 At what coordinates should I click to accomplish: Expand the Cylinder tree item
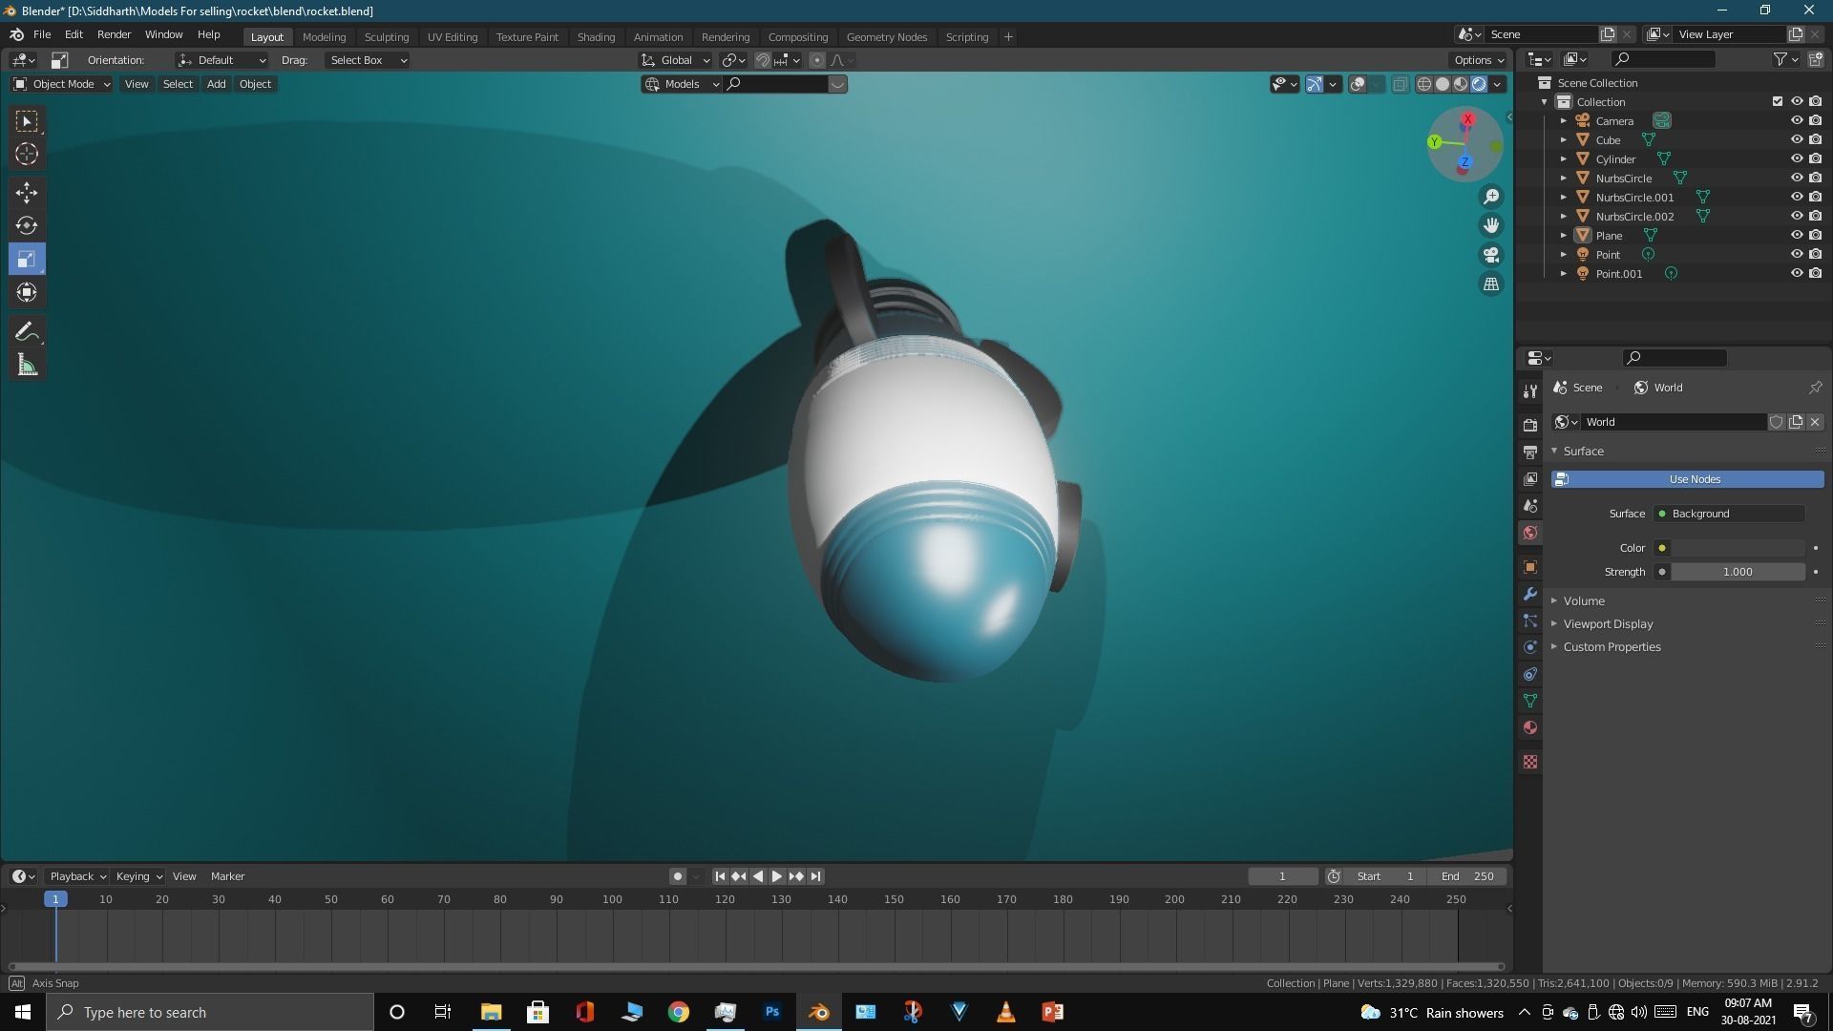pos(1563,159)
